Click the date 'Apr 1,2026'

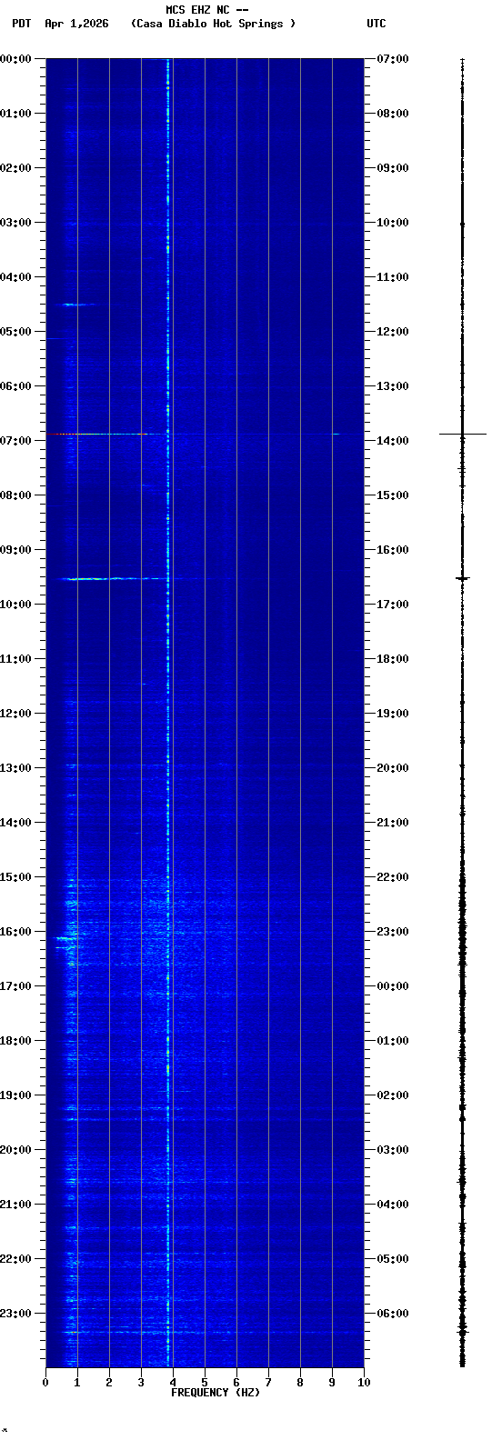76,24
